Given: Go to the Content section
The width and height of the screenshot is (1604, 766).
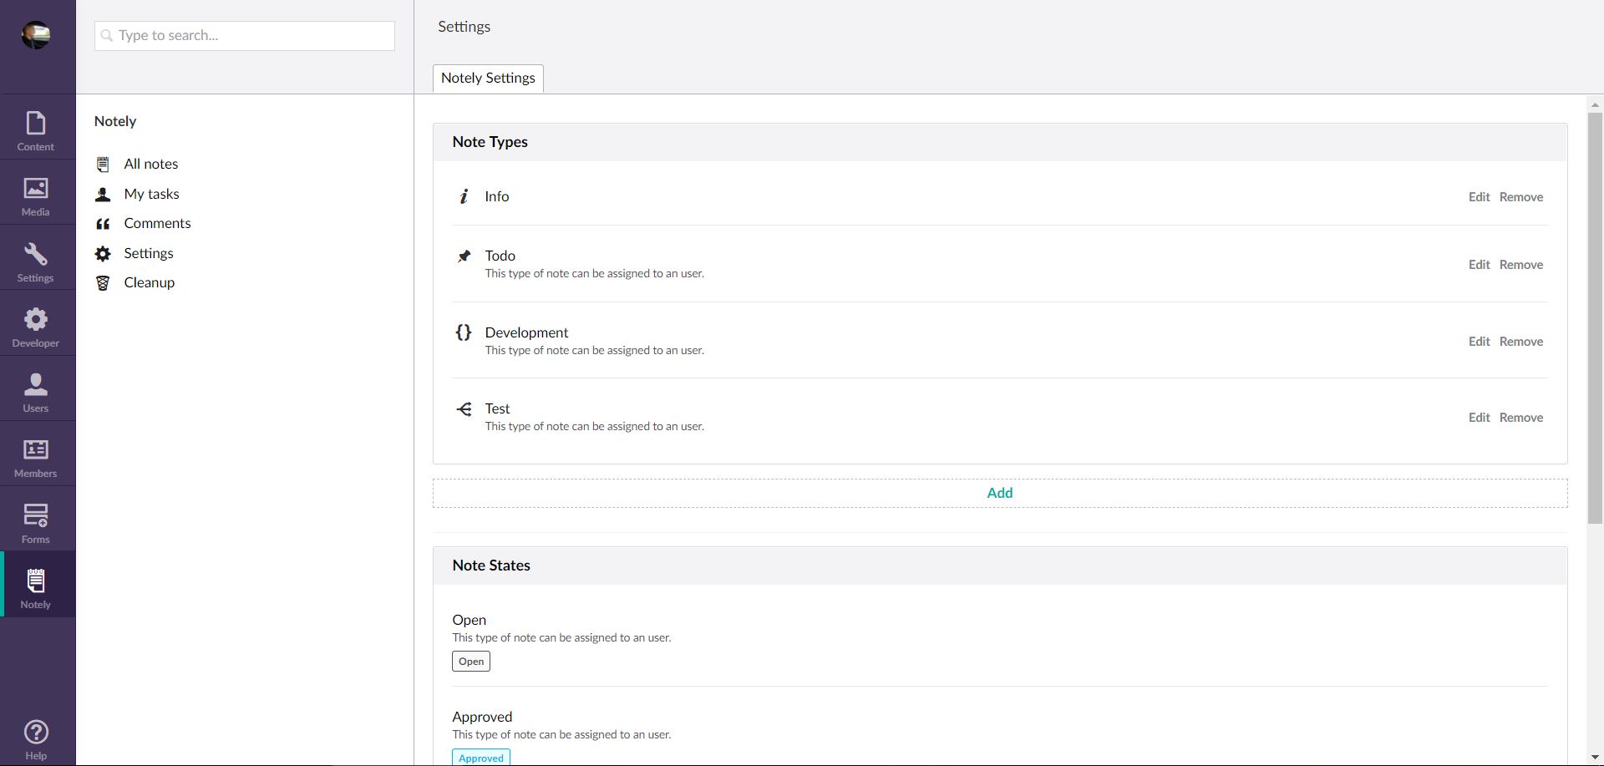Looking at the screenshot, I should [x=36, y=131].
